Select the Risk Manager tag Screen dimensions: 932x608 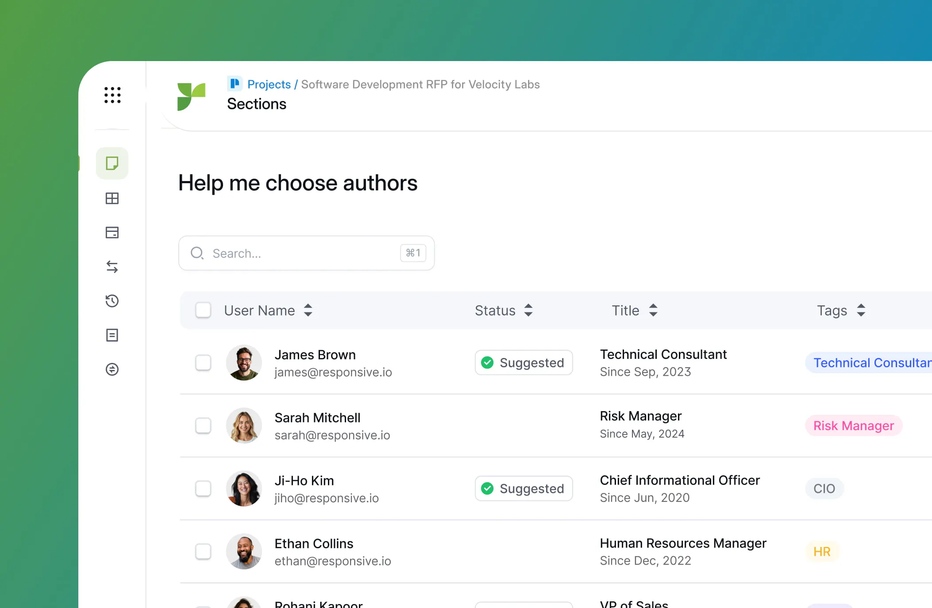tap(853, 425)
